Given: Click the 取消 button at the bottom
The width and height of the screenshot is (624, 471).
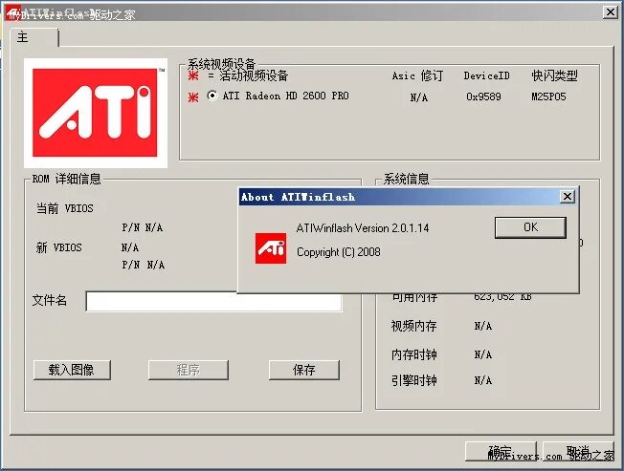Looking at the screenshot, I should coord(578,452).
